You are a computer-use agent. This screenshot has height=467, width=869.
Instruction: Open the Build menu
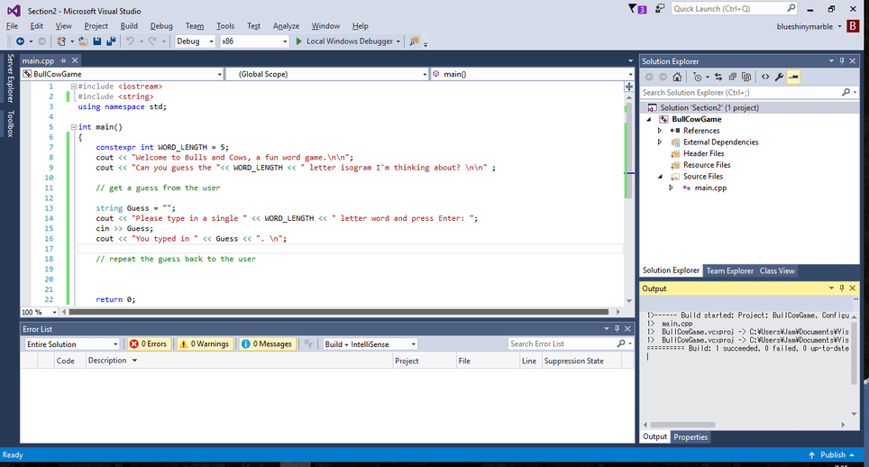point(129,26)
